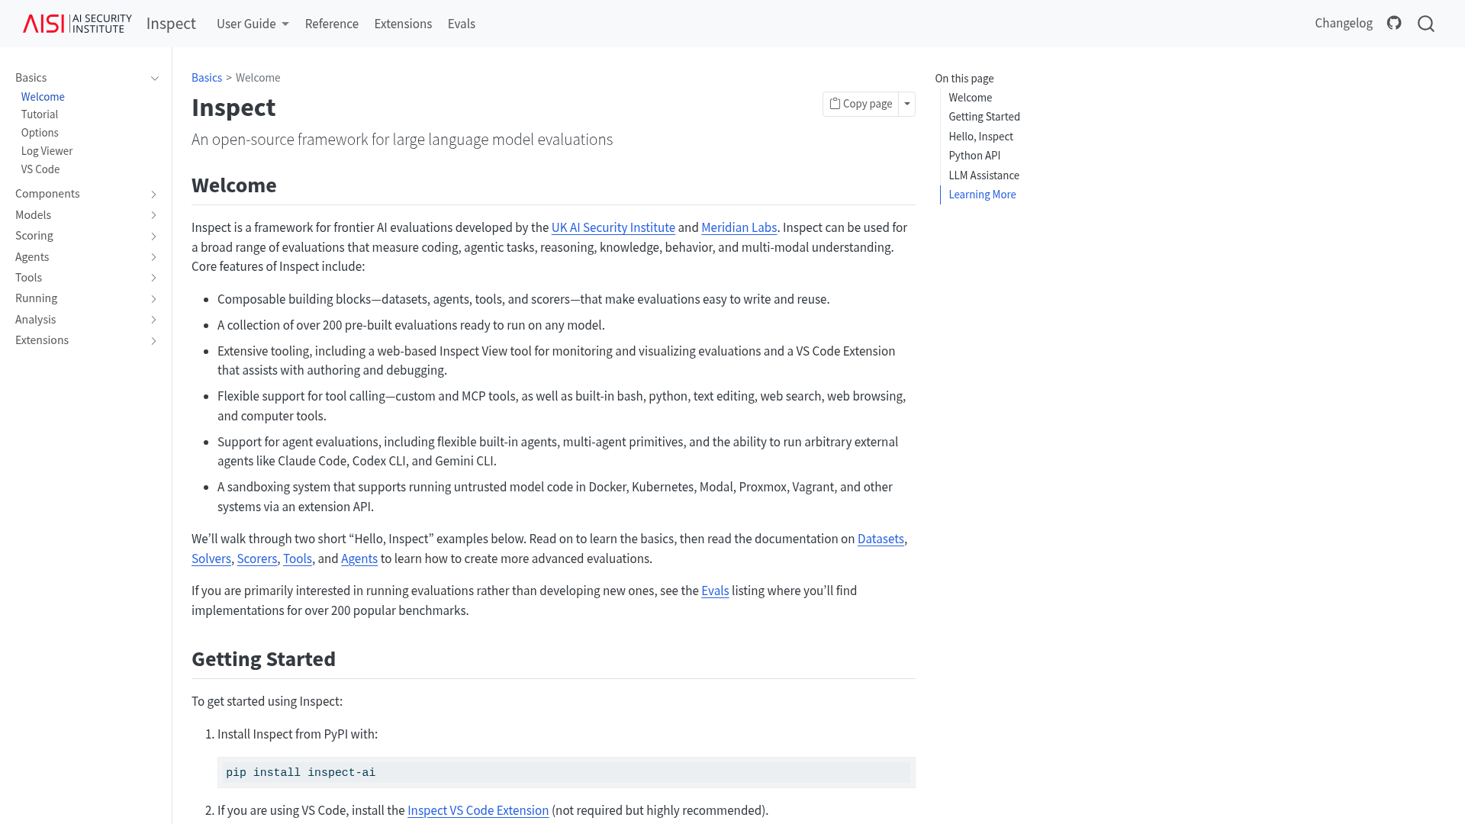Open the Copy page dropdown arrow

pyautogui.click(x=907, y=104)
